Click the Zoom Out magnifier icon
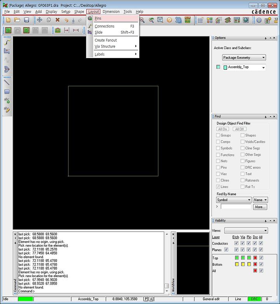This screenshot has width=280, height=304. point(142,20)
